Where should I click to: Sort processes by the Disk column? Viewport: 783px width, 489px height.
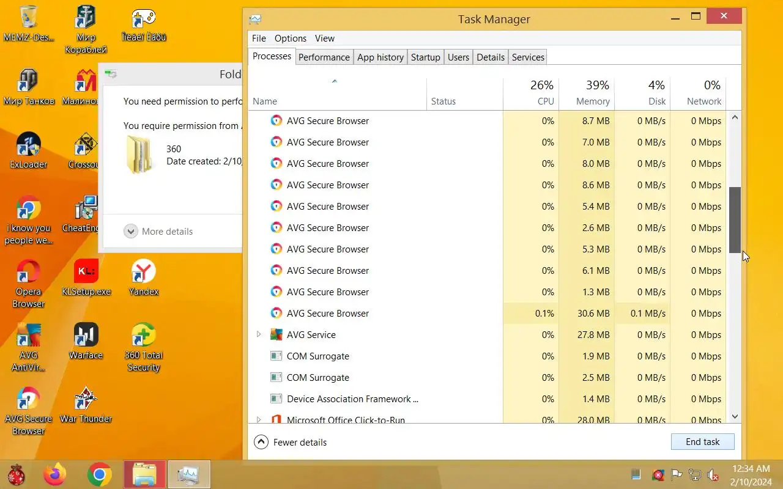tap(642, 94)
